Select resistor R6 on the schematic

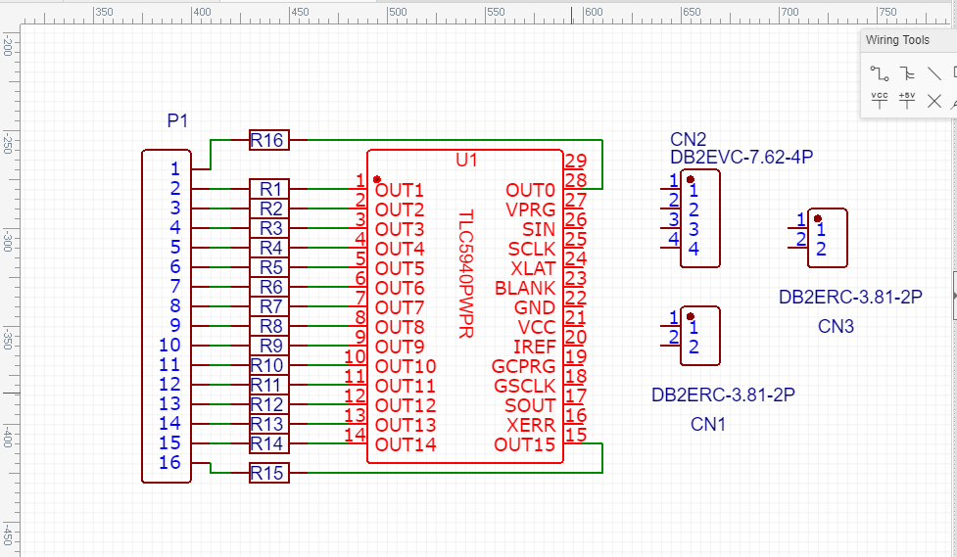point(269,286)
